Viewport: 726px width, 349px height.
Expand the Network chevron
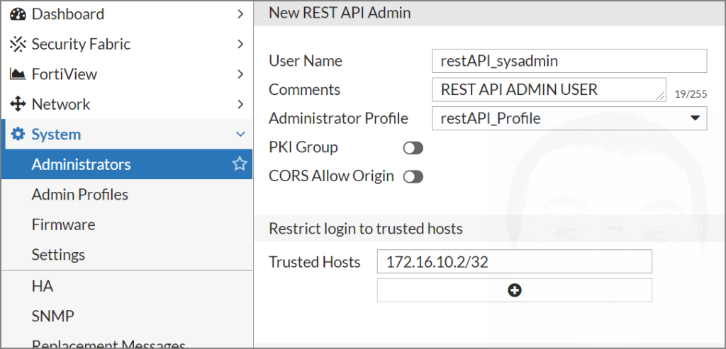(240, 104)
